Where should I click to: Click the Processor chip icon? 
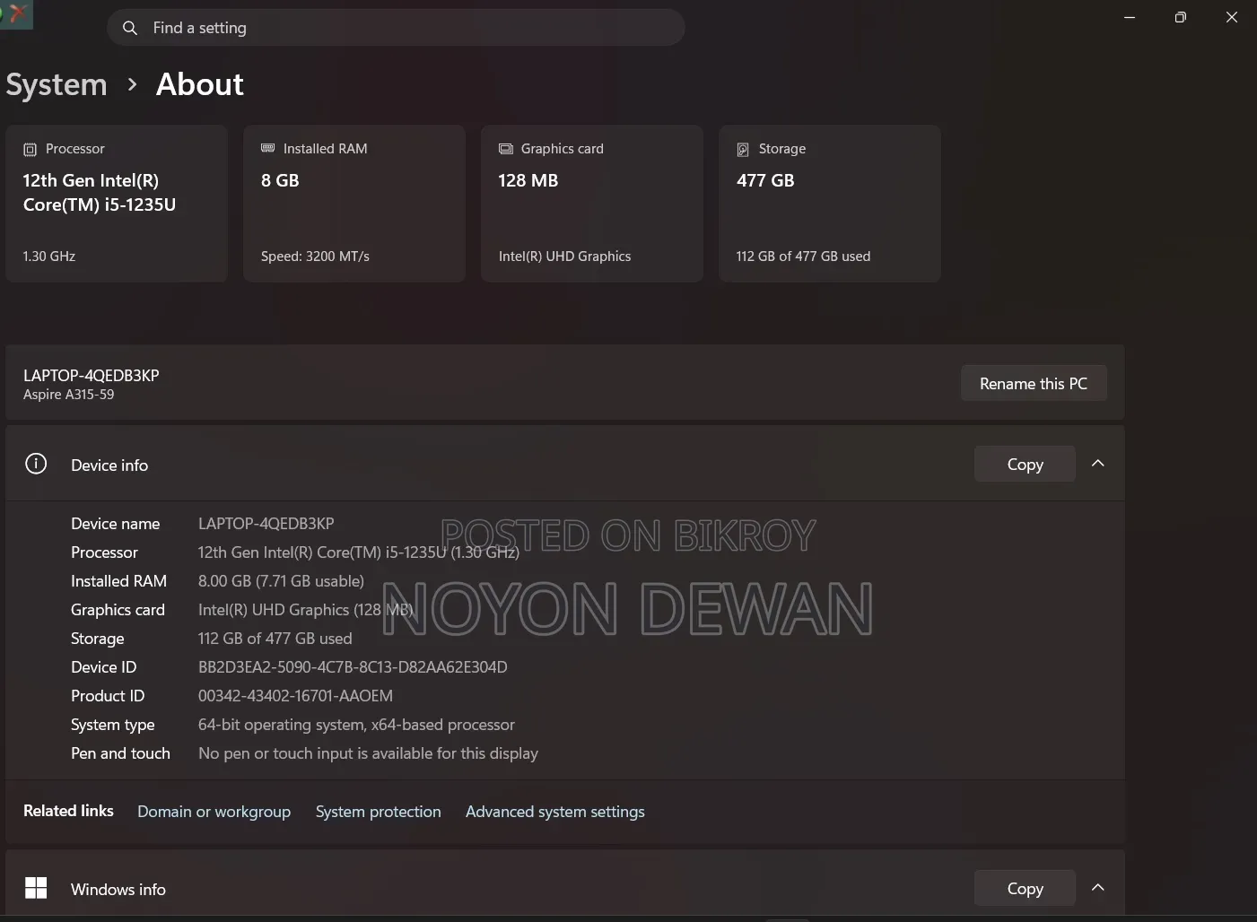(x=30, y=150)
